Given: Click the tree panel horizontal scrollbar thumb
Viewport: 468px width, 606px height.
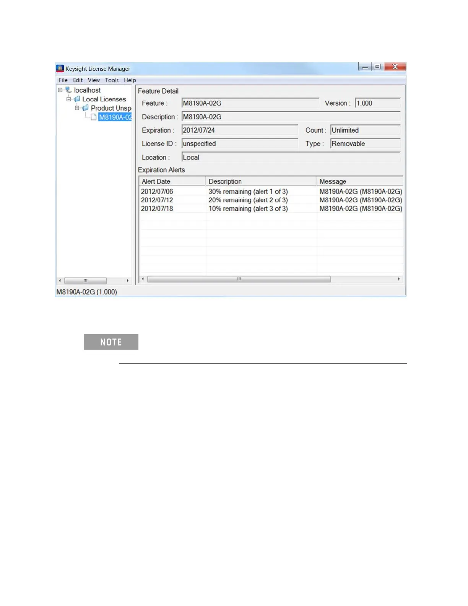Looking at the screenshot, I should tap(85, 280).
